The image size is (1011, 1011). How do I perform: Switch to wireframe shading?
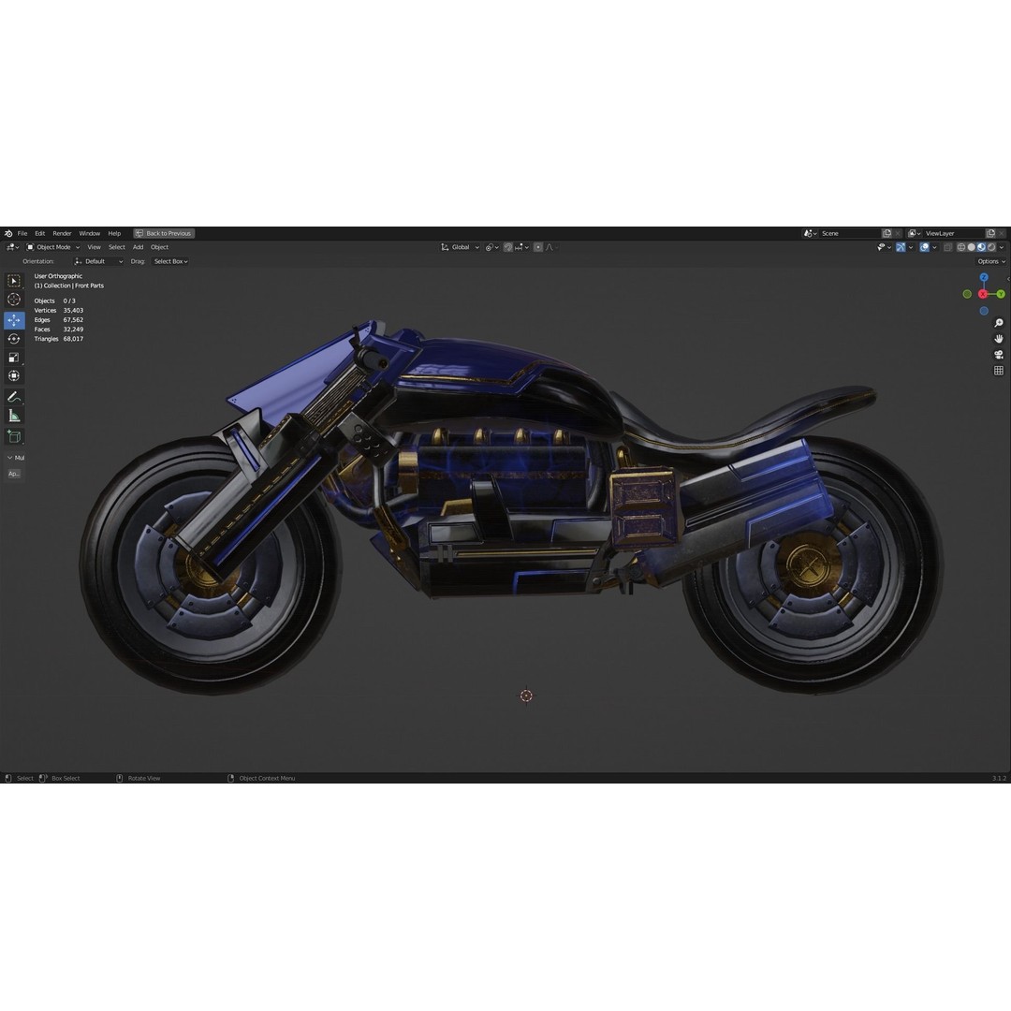[x=961, y=247]
